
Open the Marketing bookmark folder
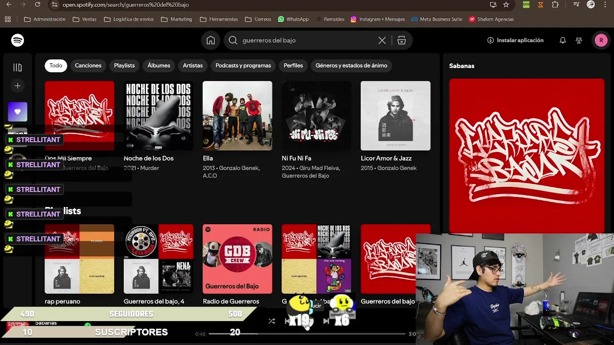[177, 20]
